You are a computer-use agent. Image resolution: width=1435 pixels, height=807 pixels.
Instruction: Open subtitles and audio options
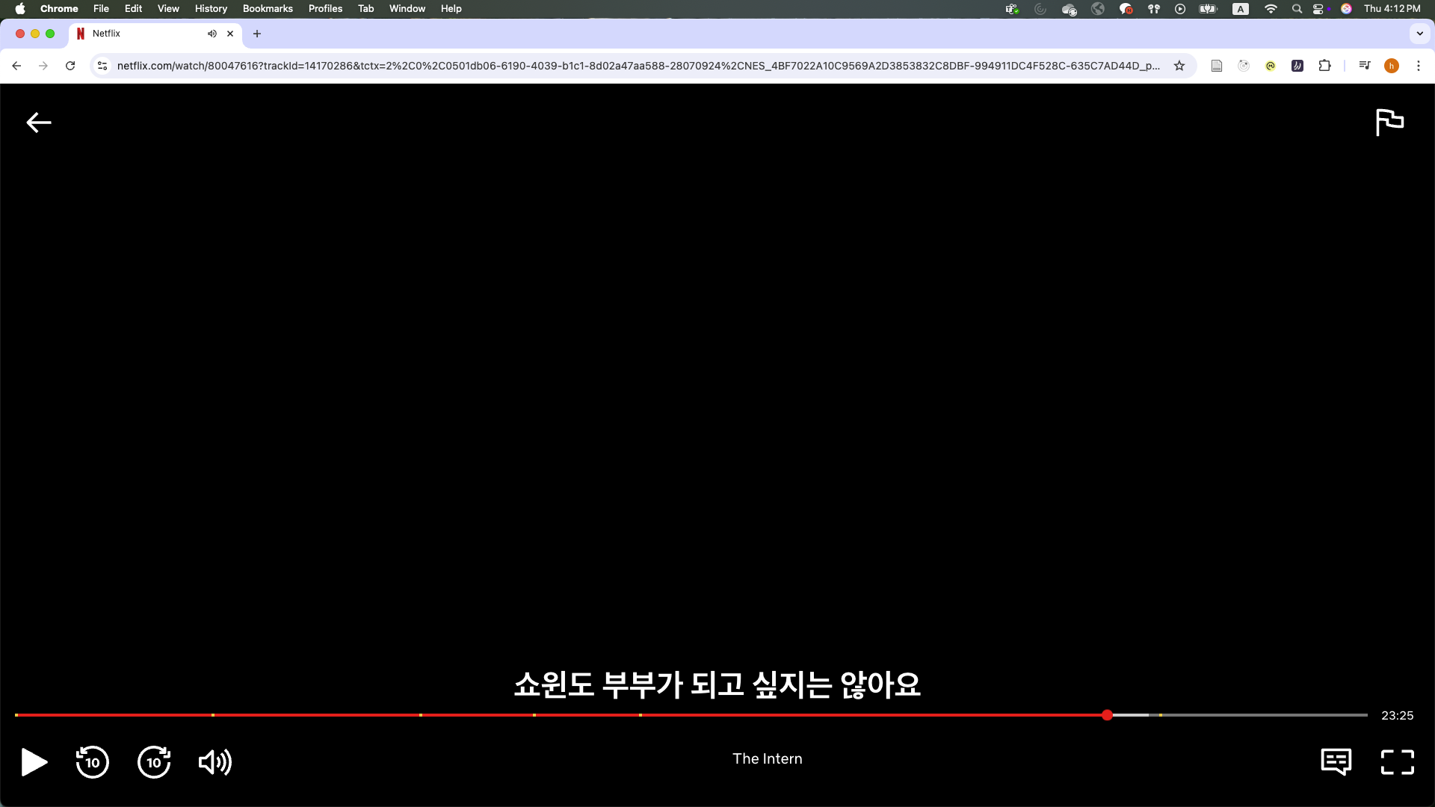[1336, 762]
